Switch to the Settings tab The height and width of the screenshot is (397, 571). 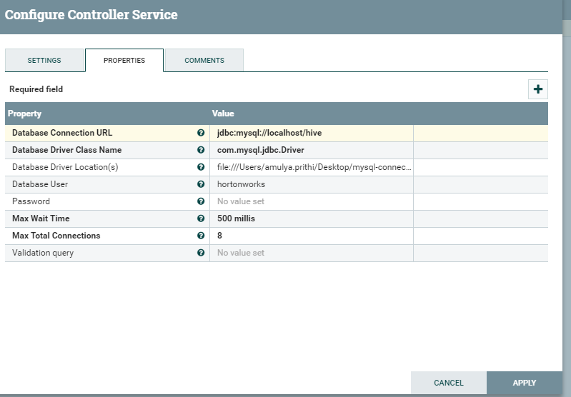pos(44,61)
